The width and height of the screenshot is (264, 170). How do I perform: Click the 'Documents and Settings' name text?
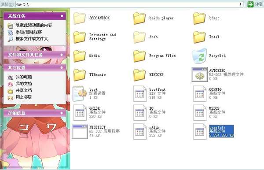pyautogui.click(x=103, y=37)
